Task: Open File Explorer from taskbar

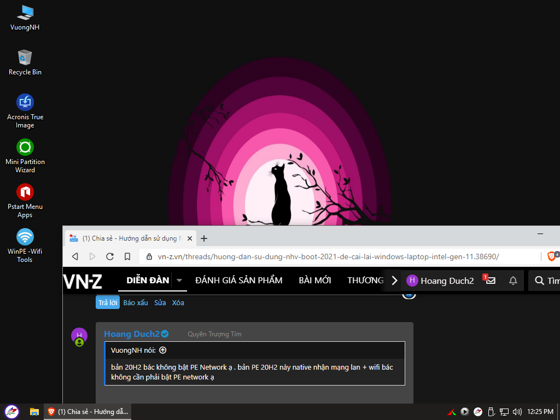Action: 34,412
